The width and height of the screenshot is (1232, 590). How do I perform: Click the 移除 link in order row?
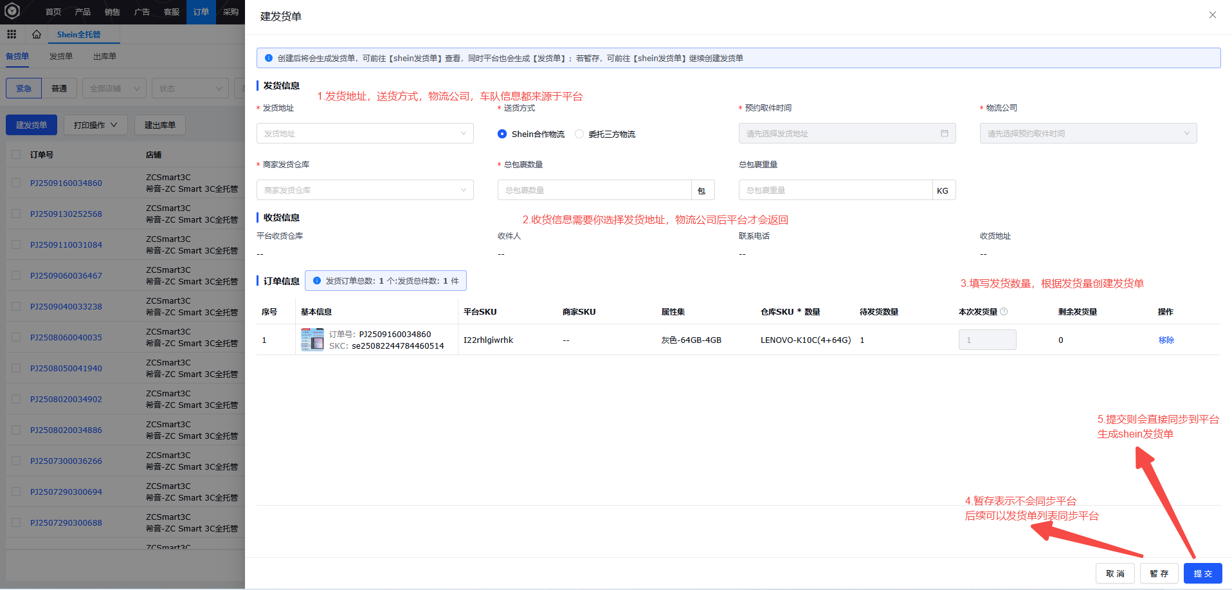(x=1166, y=340)
